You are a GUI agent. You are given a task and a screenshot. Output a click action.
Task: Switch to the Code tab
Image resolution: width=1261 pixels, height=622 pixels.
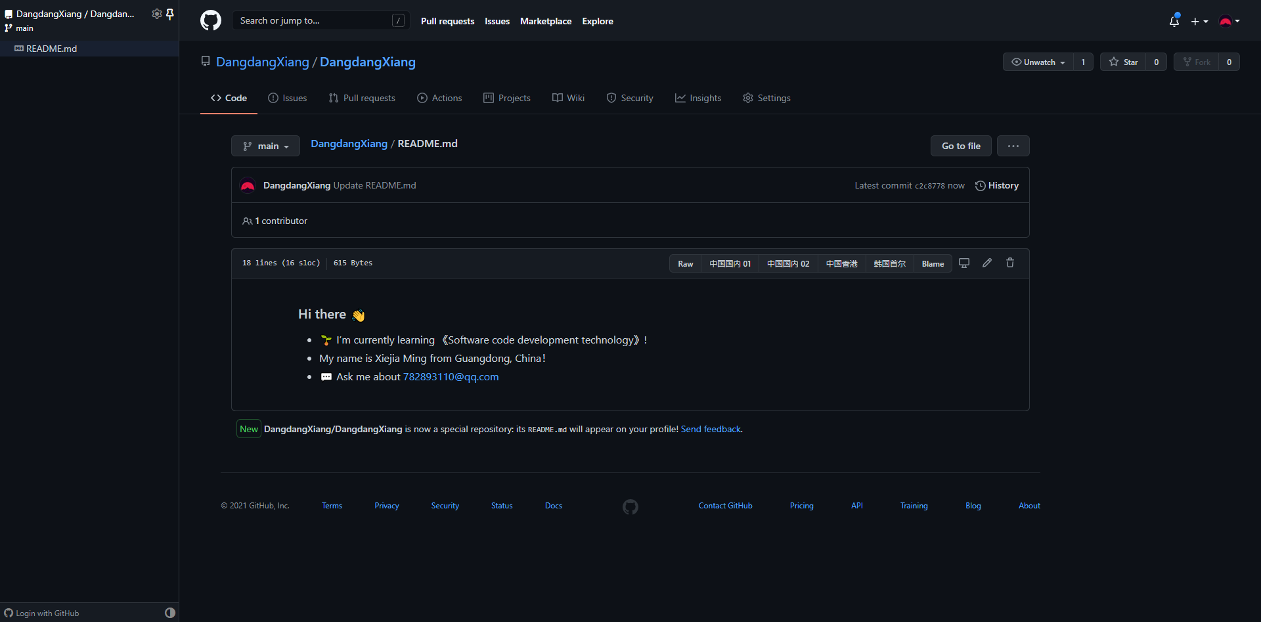tap(229, 98)
